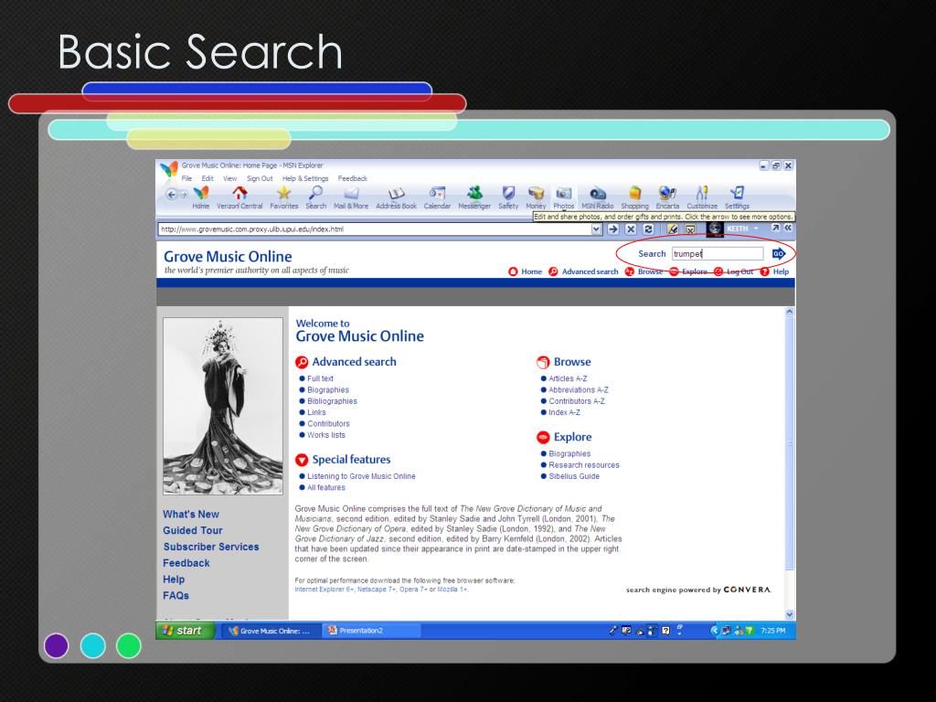This screenshot has width=936, height=702.
Task: Open Money in the MSN toolbar
Action: point(536,197)
